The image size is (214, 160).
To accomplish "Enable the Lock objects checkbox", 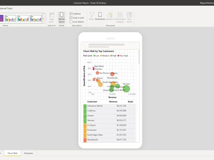I will pos(71,22).
